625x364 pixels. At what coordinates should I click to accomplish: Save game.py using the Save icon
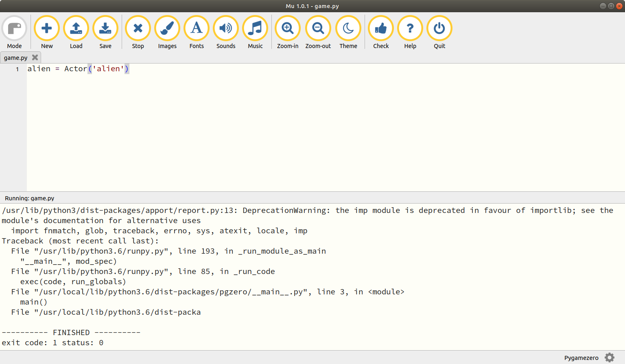point(105,28)
